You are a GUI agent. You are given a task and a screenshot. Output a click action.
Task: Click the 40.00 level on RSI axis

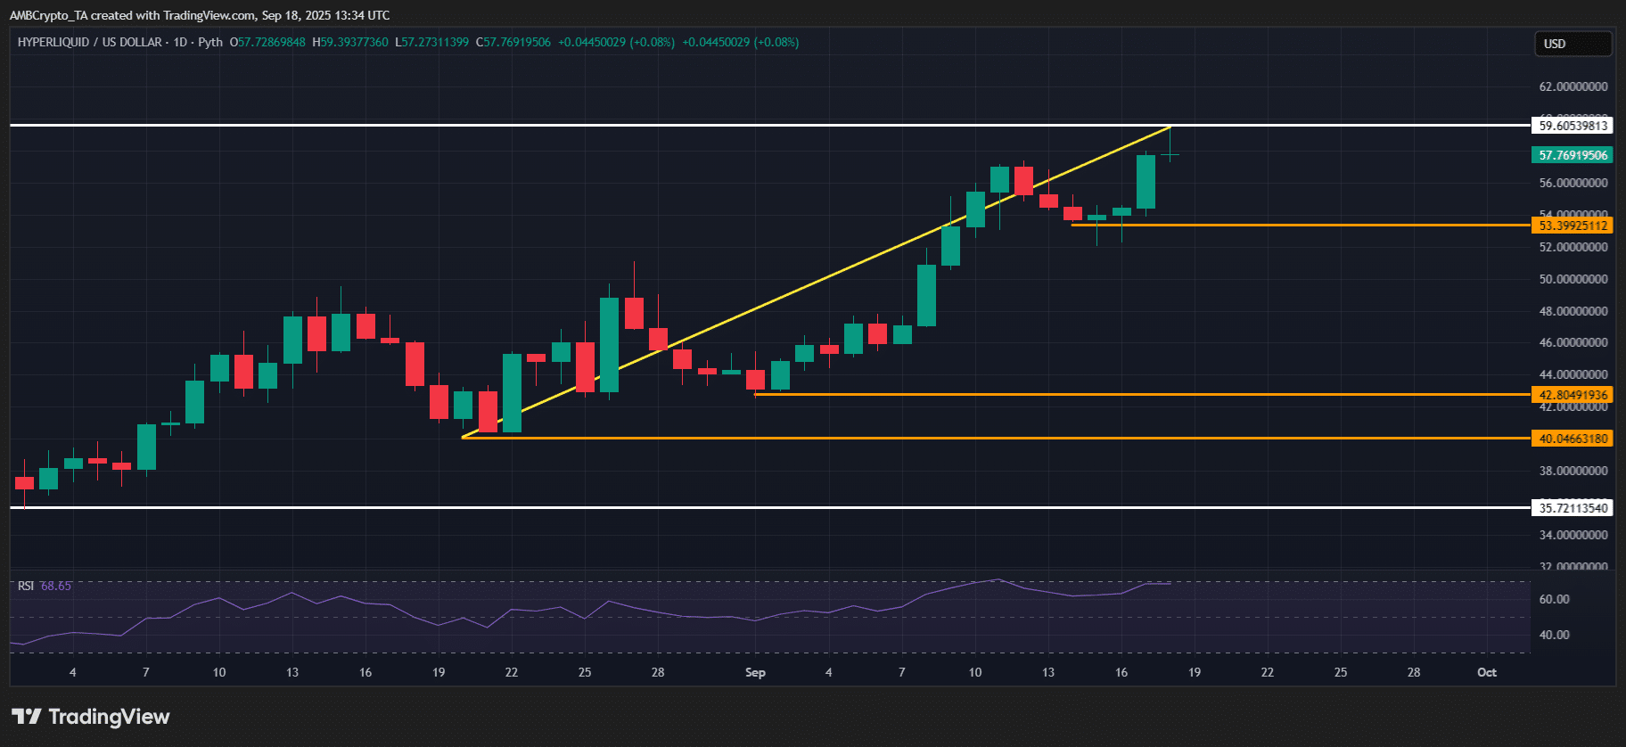tap(1554, 635)
